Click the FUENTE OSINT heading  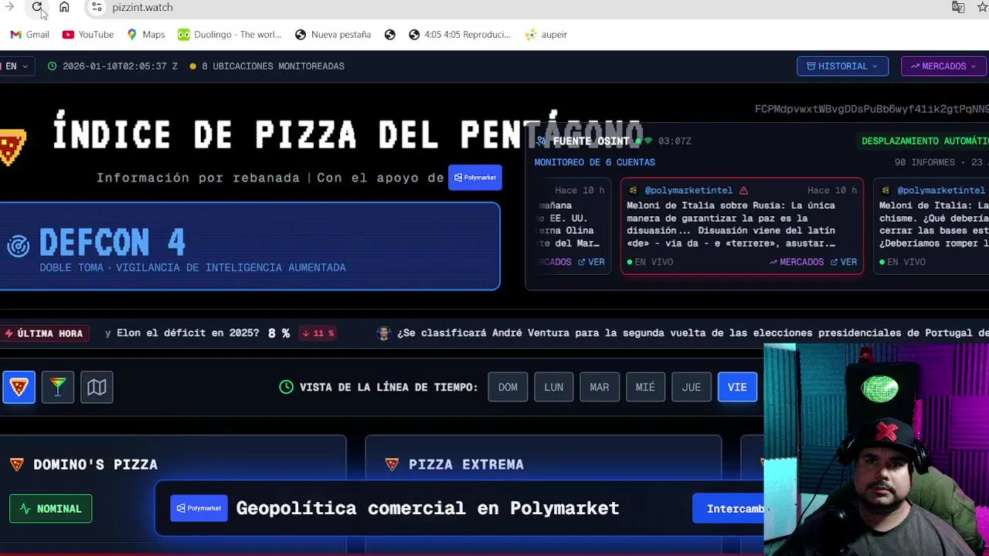pos(591,141)
